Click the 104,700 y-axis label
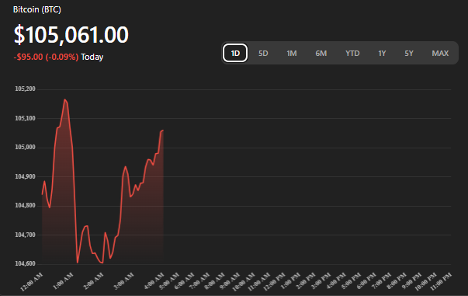 click(25, 235)
